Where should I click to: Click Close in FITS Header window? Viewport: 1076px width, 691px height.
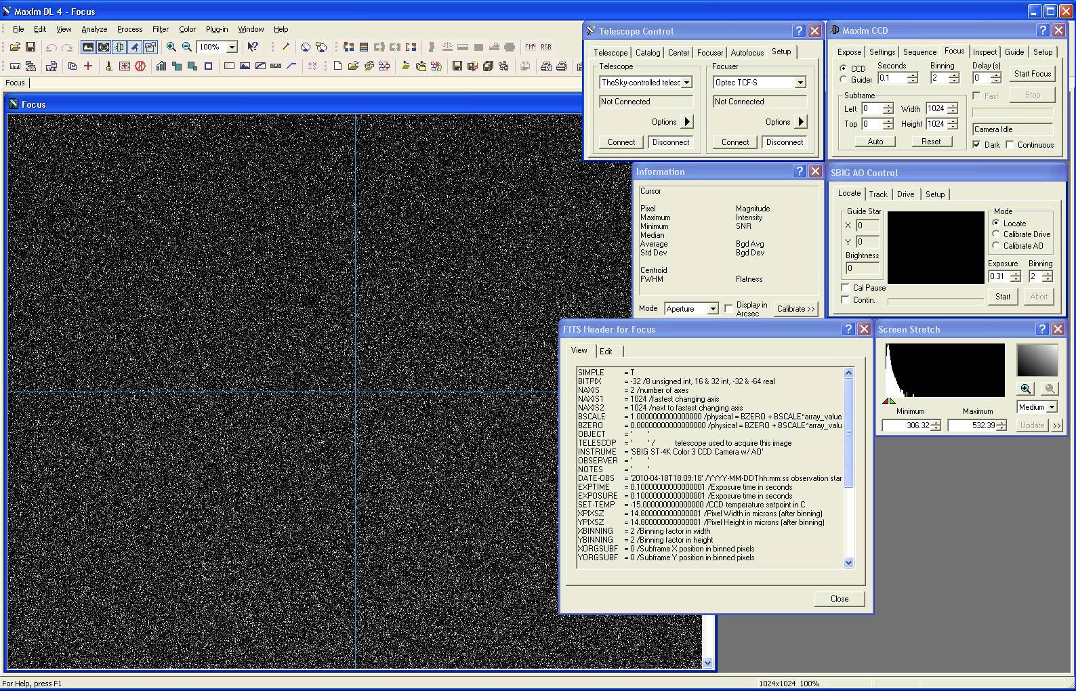click(x=839, y=599)
